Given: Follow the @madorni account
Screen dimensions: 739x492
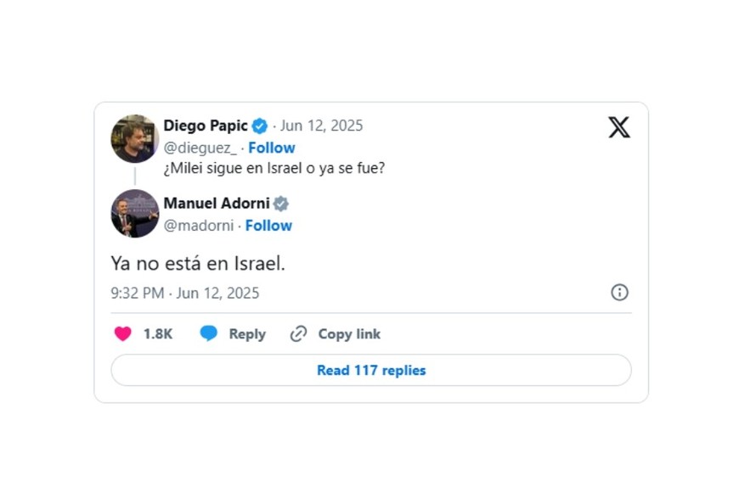Looking at the screenshot, I should [x=268, y=226].
